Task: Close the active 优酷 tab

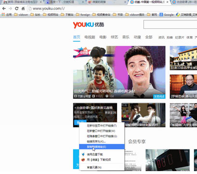Action: click(167, 2)
